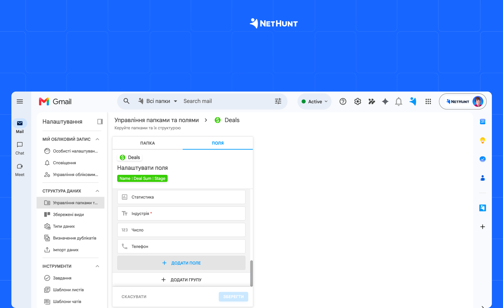The width and height of the screenshot is (503, 308).
Task: Click the fields list vertical scrollbar
Action: pyautogui.click(x=251, y=273)
